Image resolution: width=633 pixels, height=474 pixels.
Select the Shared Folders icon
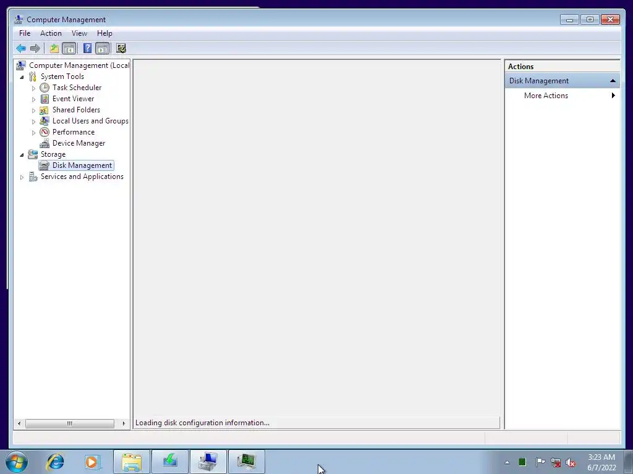tap(45, 110)
